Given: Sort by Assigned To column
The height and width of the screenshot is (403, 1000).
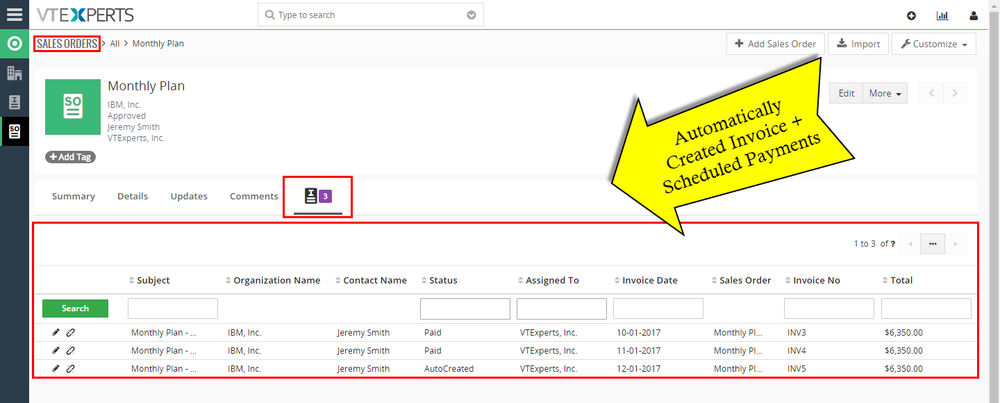Looking at the screenshot, I should 548,280.
